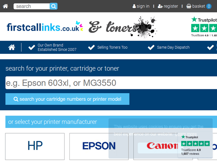Click the checkmark beside Selling Toners Too
Image resolution: width=217 pixels, height=163 pixels.
(x=91, y=47)
